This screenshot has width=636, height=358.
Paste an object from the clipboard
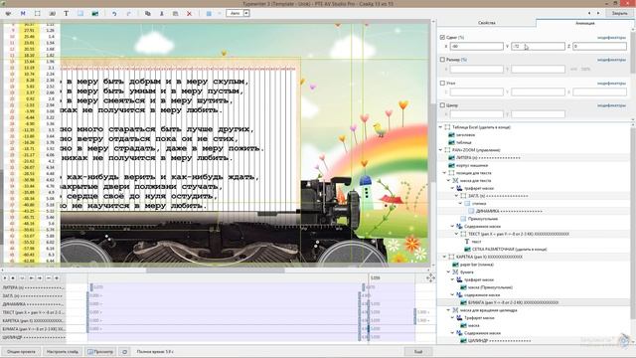175,13
